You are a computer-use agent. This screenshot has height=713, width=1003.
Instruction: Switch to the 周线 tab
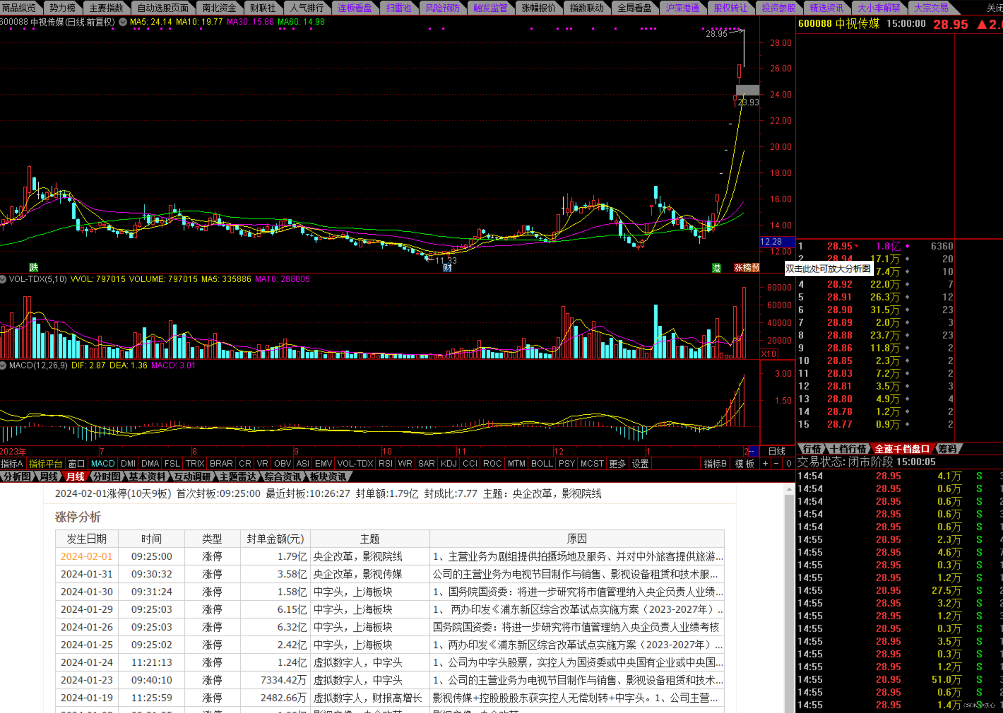tap(49, 476)
